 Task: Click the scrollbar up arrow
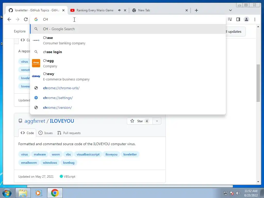(x=258, y=27)
